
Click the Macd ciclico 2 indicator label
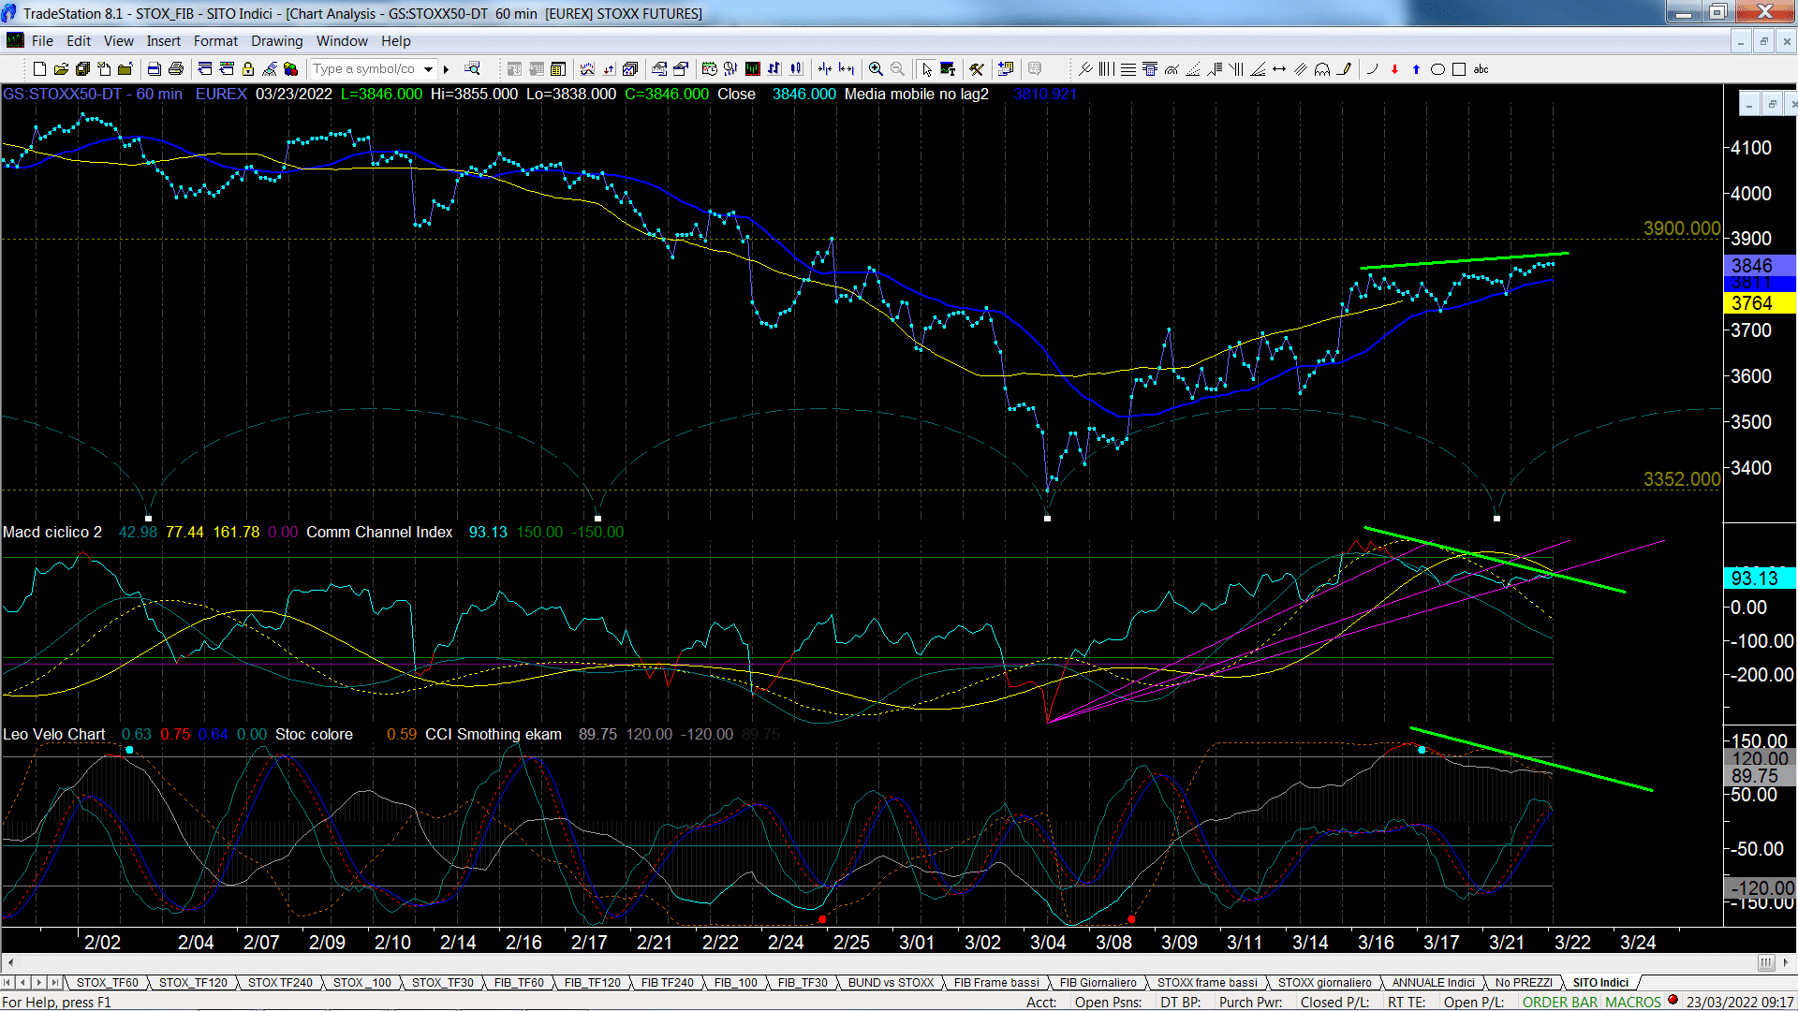(52, 532)
